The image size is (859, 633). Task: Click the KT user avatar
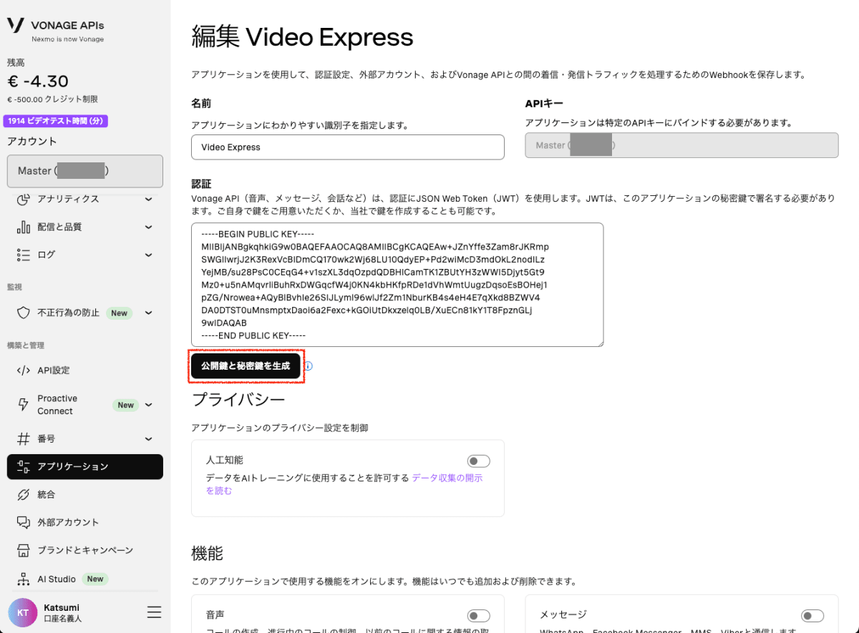pos(22,612)
